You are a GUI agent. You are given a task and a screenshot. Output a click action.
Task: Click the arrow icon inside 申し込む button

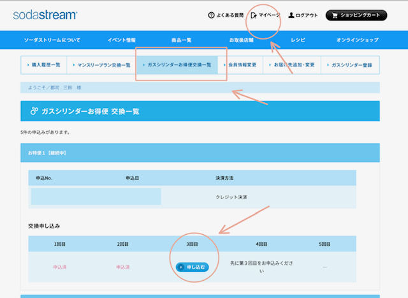pos(181,267)
